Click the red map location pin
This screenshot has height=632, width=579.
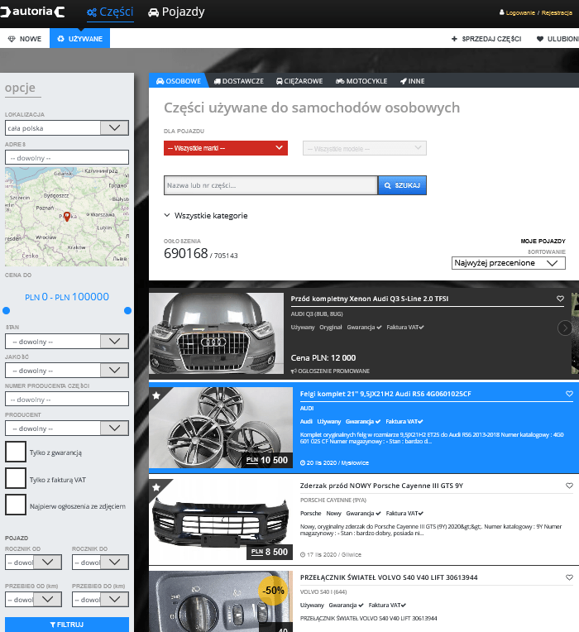[x=67, y=217]
